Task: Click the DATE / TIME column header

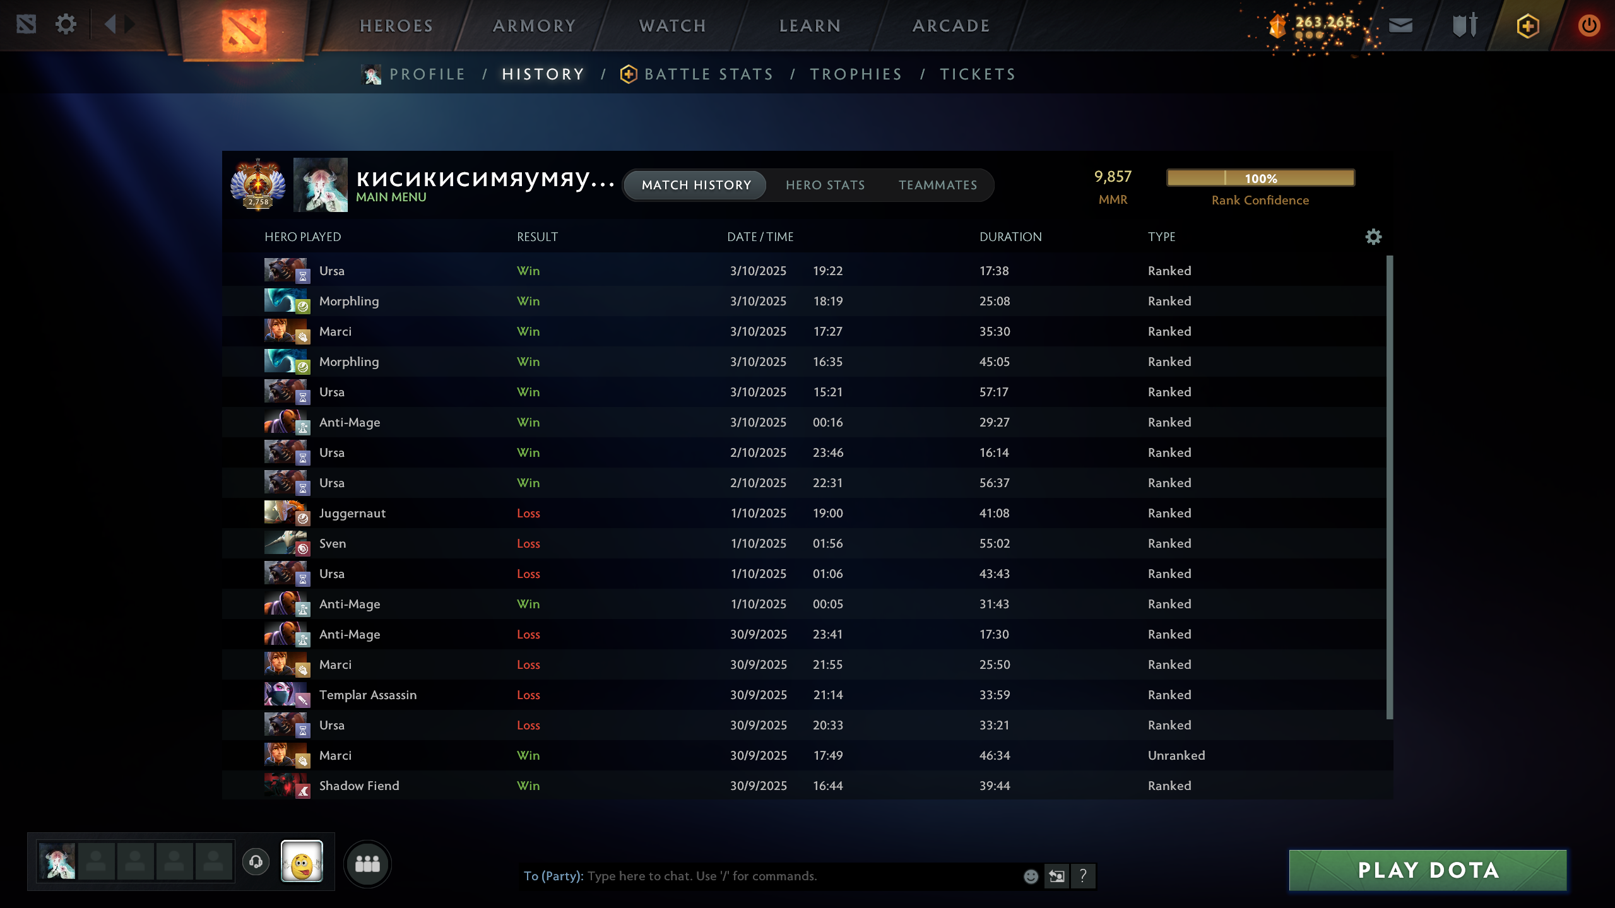Action: [x=760, y=237]
